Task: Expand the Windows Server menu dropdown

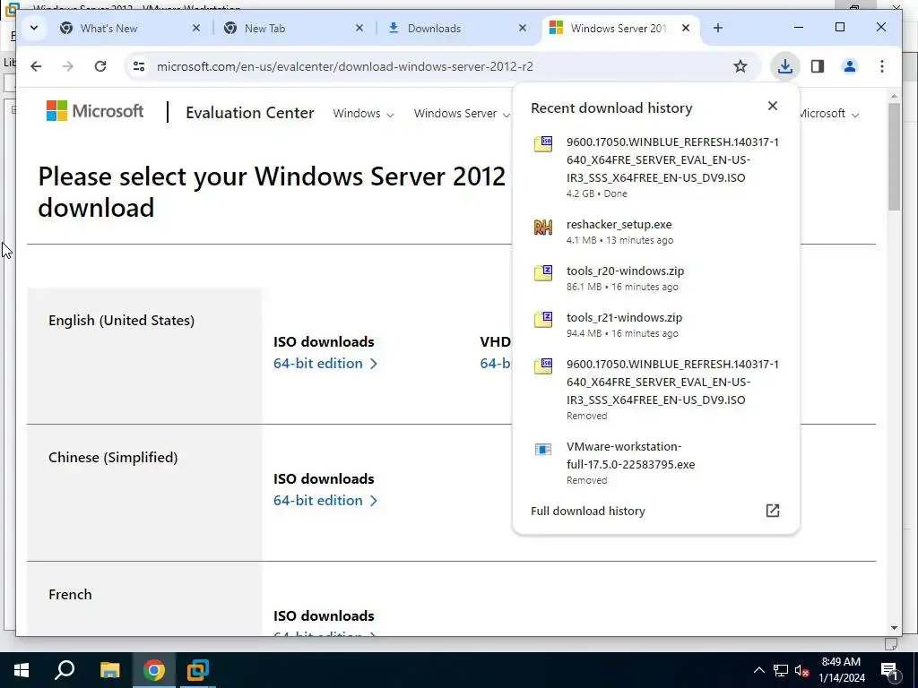Action: click(462, 114)
